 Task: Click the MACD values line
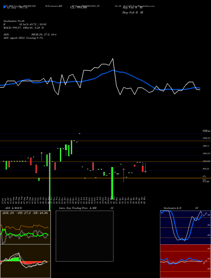24,28
